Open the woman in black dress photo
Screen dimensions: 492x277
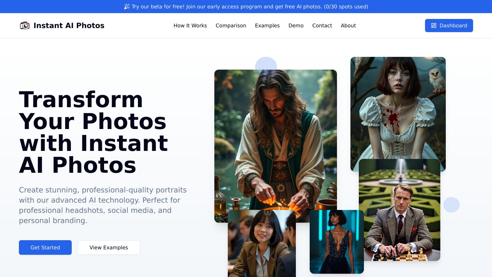coord(337,242)
